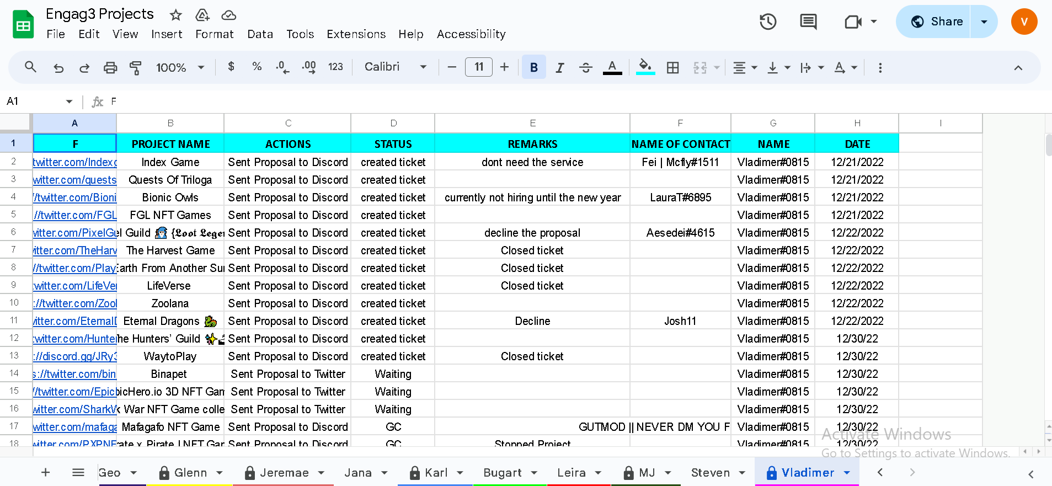1052x486 pixels.
Task: Open the Share options dropdown arrow
Action: pos(984,22)
